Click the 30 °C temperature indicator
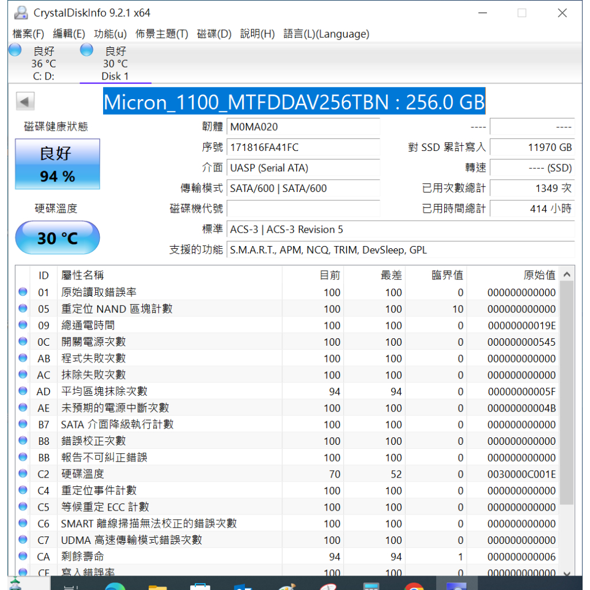The width and height of the screenshot is (590, 590). 57,237
